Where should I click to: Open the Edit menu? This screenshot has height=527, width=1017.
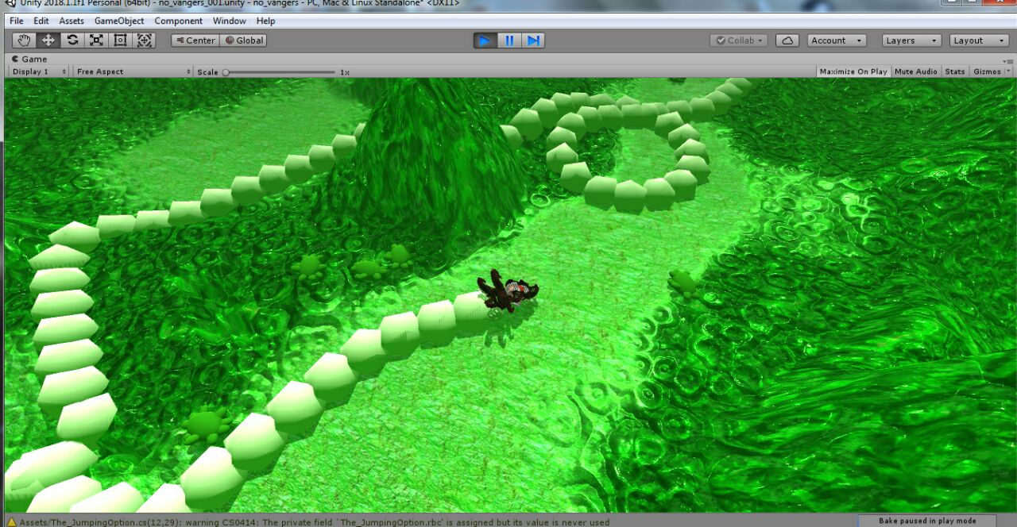(41, 21)
